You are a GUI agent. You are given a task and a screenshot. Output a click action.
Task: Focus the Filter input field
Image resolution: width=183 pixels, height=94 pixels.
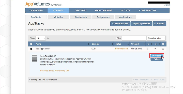(x=134, y=38)
